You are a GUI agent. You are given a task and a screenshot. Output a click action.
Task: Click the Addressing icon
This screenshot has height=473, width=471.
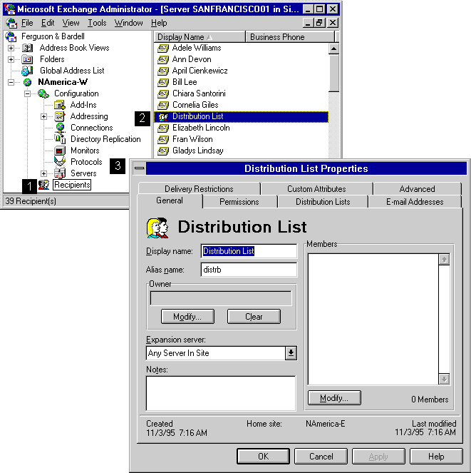click(x=59, y=116)
